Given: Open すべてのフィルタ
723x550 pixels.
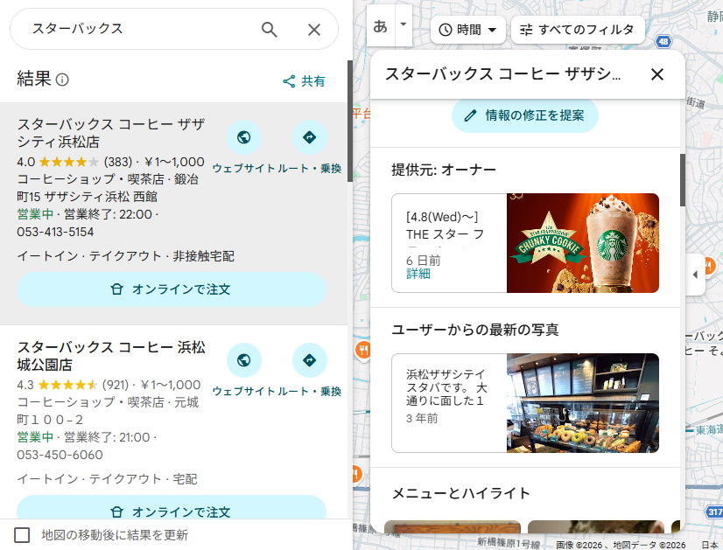Looking at the screenshot, I should tap(579, 30).
